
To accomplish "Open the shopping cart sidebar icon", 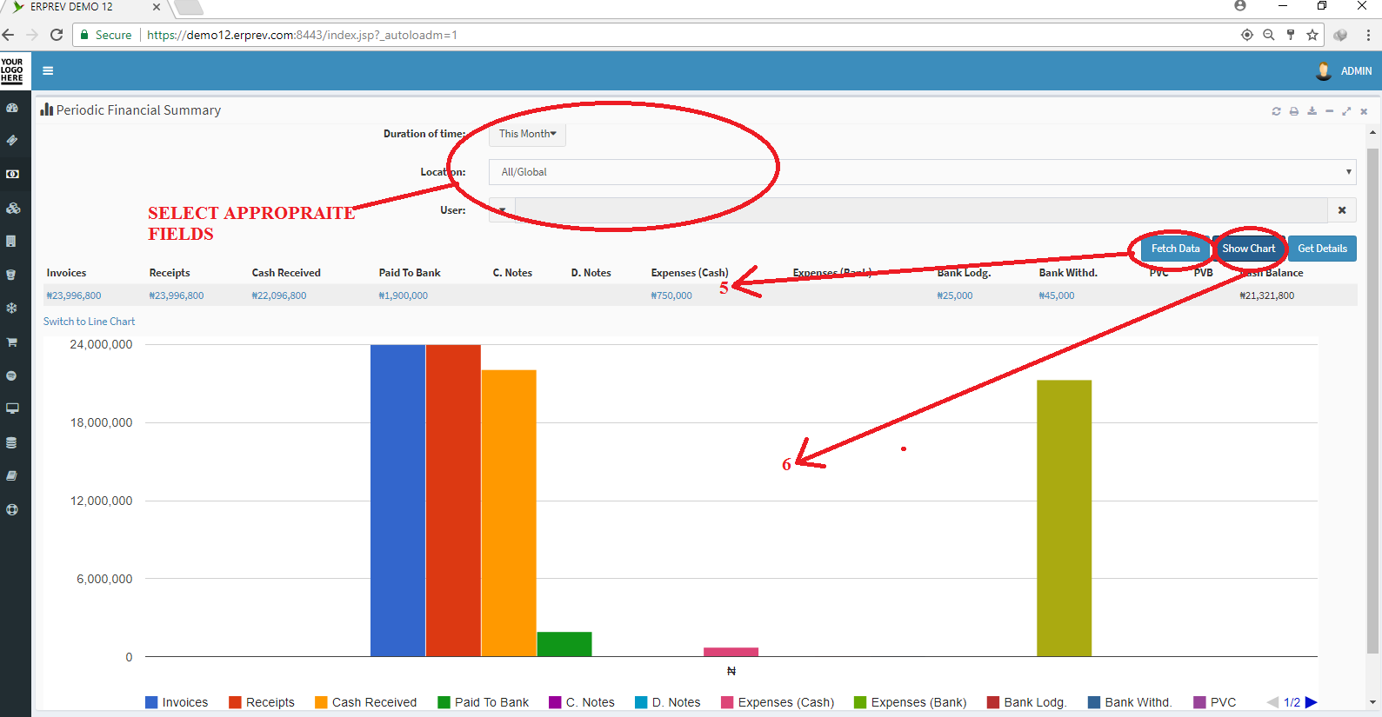I will [12, 342].
